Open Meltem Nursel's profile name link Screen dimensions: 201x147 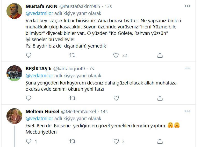pyautogui.click(x=42, y=111)
